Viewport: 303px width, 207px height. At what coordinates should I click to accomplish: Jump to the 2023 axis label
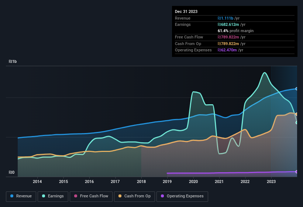pyautogui.click(x=271, y=181)
